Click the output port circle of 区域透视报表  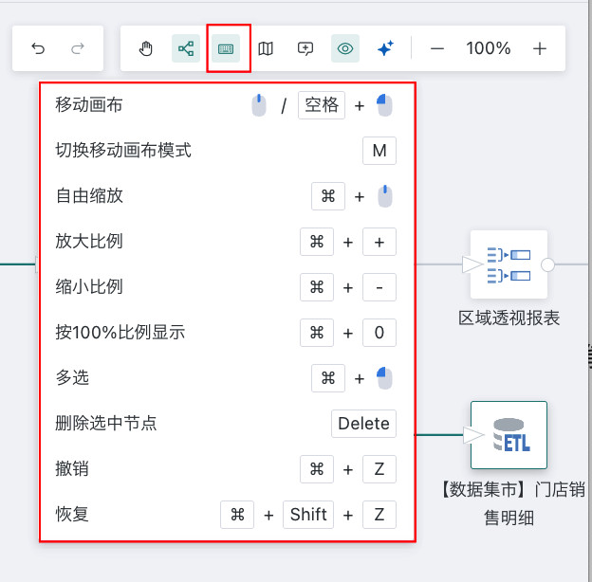(547, 265)
